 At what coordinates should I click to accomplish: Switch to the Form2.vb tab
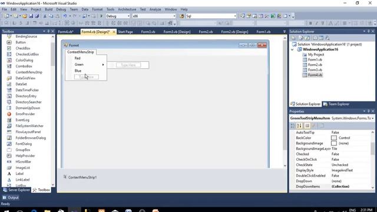pos(206,32)
